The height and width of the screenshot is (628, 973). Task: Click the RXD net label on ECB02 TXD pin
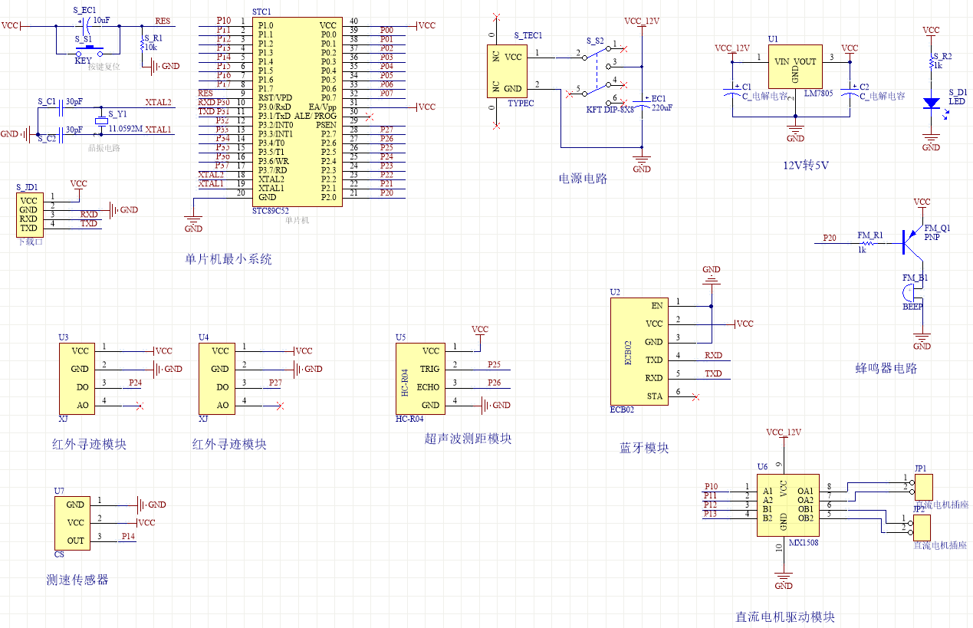pyautogui.click(x=713, y=355)
